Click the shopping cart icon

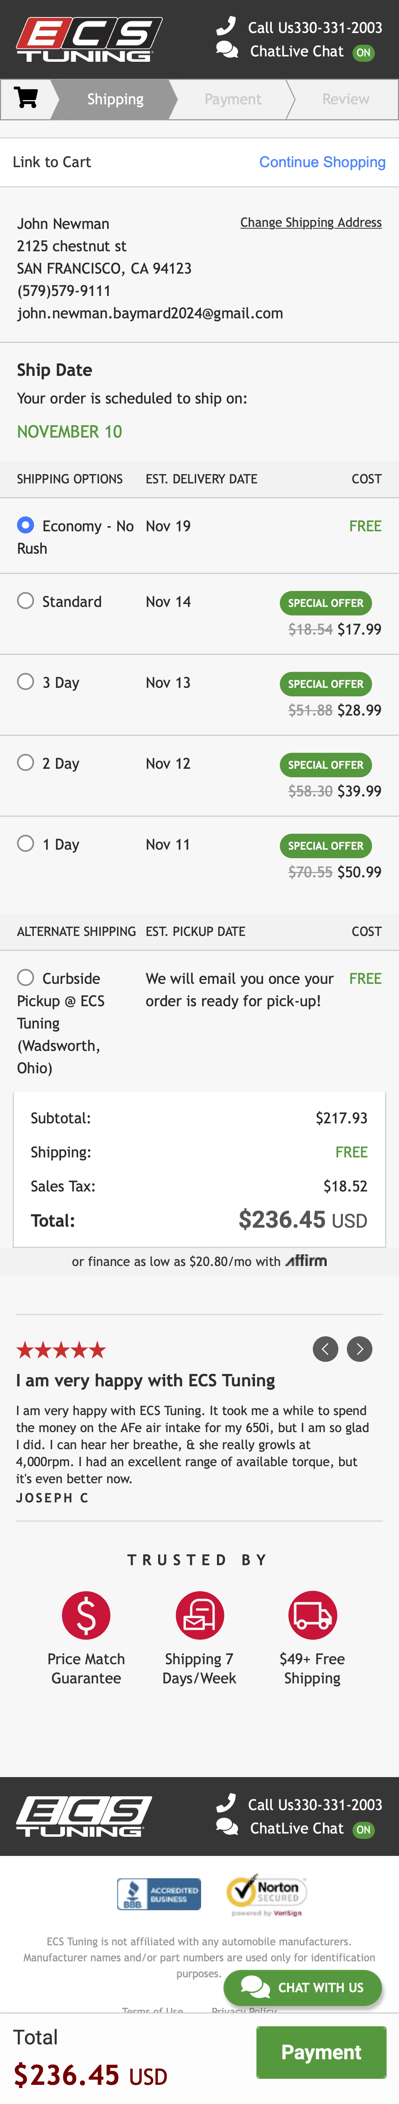coord(26,99)
